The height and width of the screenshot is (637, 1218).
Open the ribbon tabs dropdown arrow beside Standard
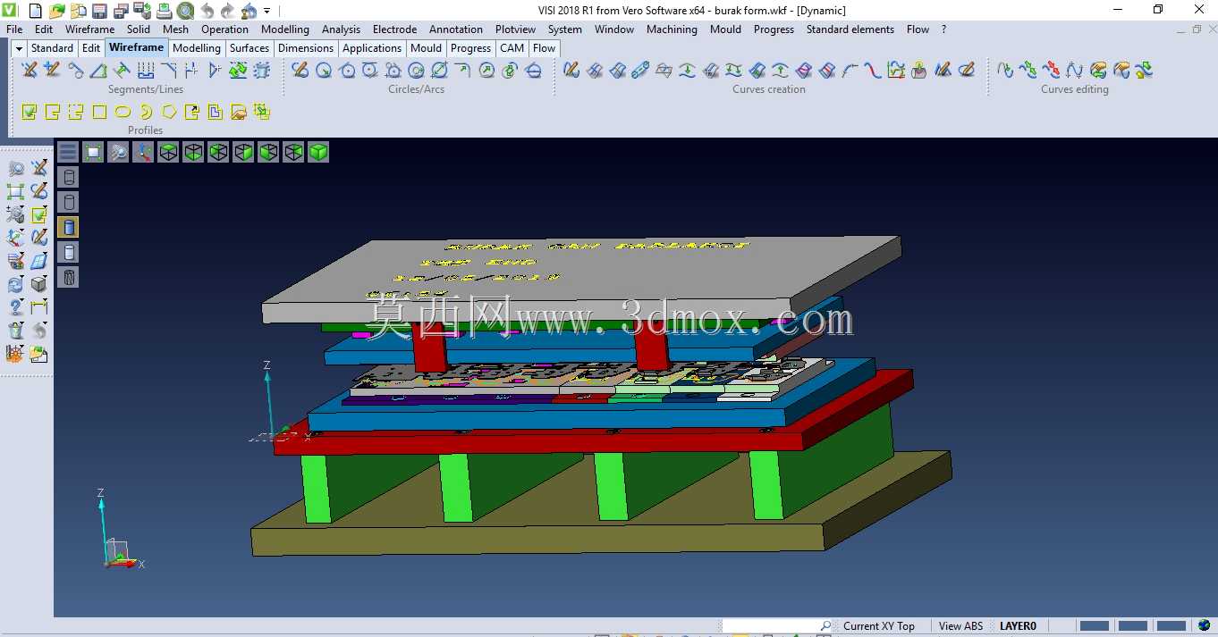click(x=19, y=48)
